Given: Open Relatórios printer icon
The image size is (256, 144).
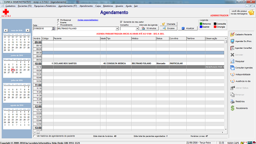Looking at the screenshot, I should click(x=232, y=101).
